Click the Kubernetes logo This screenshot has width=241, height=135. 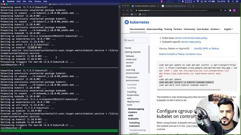click(x=137, y=22)
